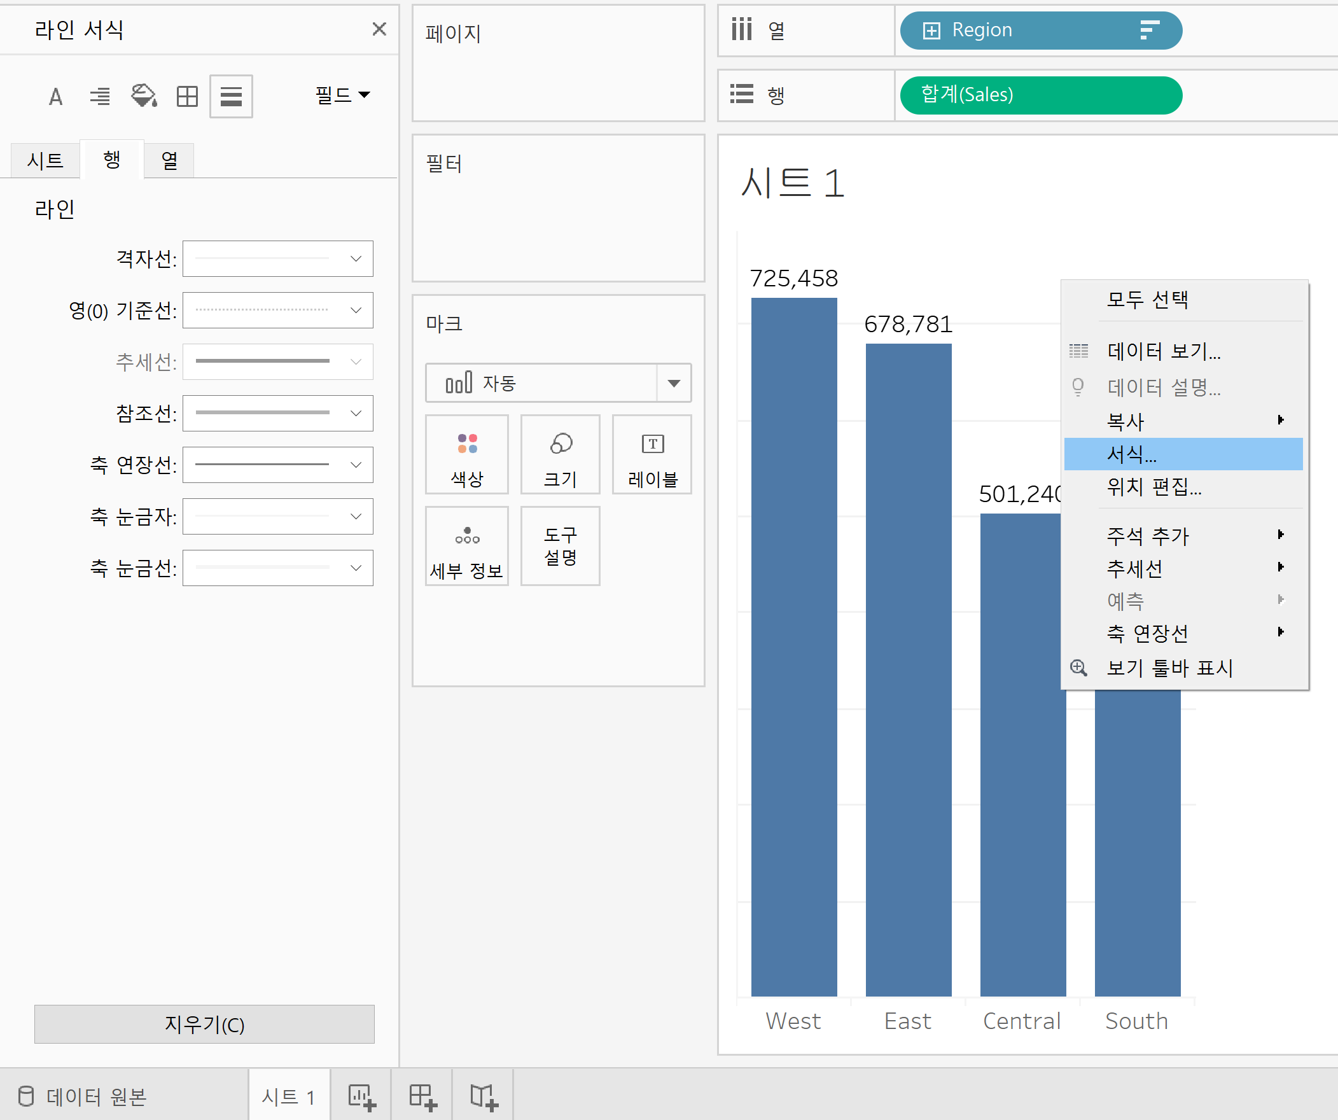
Task: Open the mark type 자동 dropdown
Action: pos(674,383)
